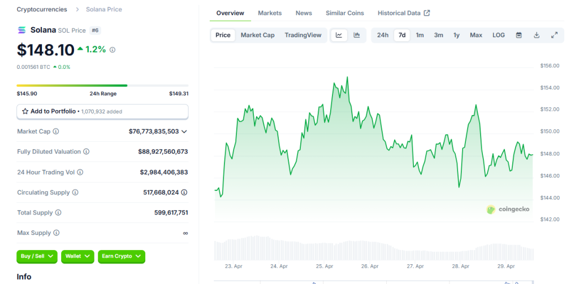Screen dimensions: 579x284
Task: Open the Circulating Supply label info icon
Action: click(75, 193)
